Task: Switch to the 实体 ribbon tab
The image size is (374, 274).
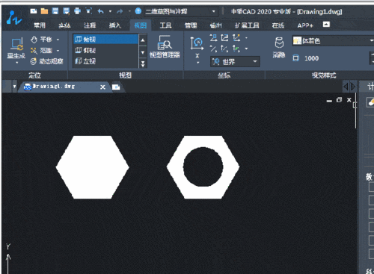Action: 64,25
